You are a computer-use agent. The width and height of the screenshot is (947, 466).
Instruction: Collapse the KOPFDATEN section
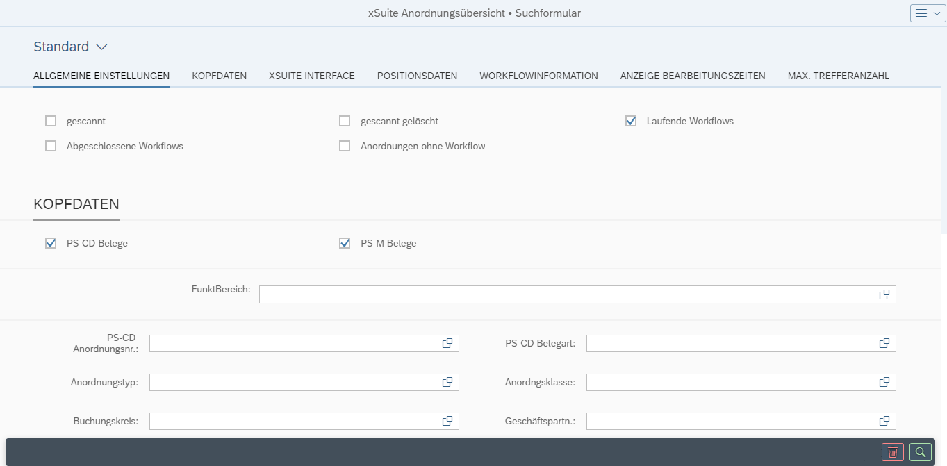(x=76, y=204)
